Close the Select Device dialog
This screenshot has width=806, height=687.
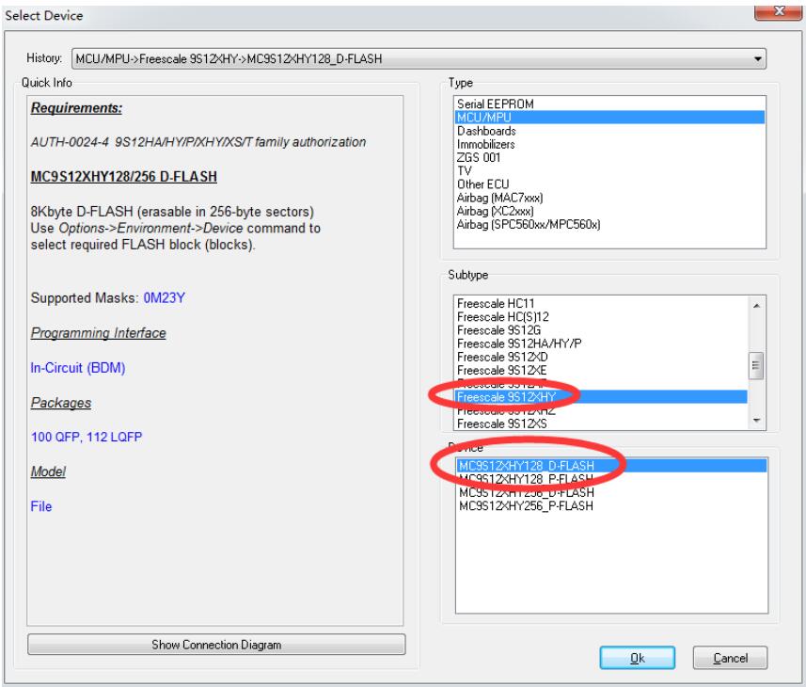778,12
